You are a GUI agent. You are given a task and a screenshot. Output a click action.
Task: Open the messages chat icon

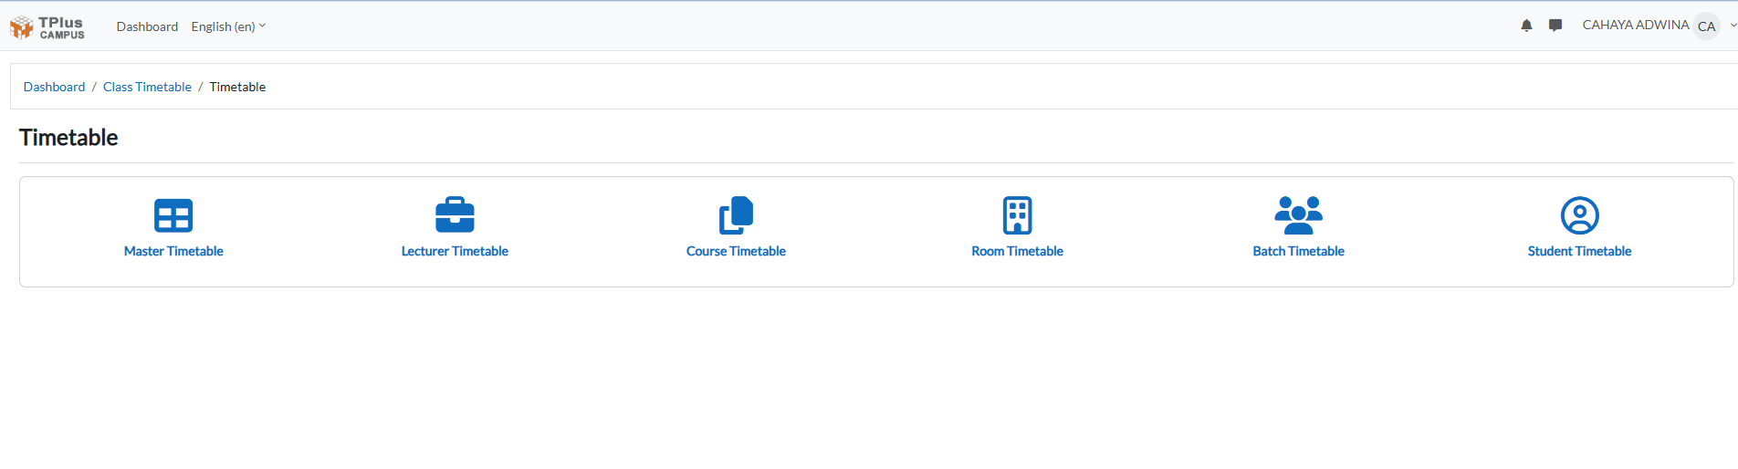[x=1555, y=26]
